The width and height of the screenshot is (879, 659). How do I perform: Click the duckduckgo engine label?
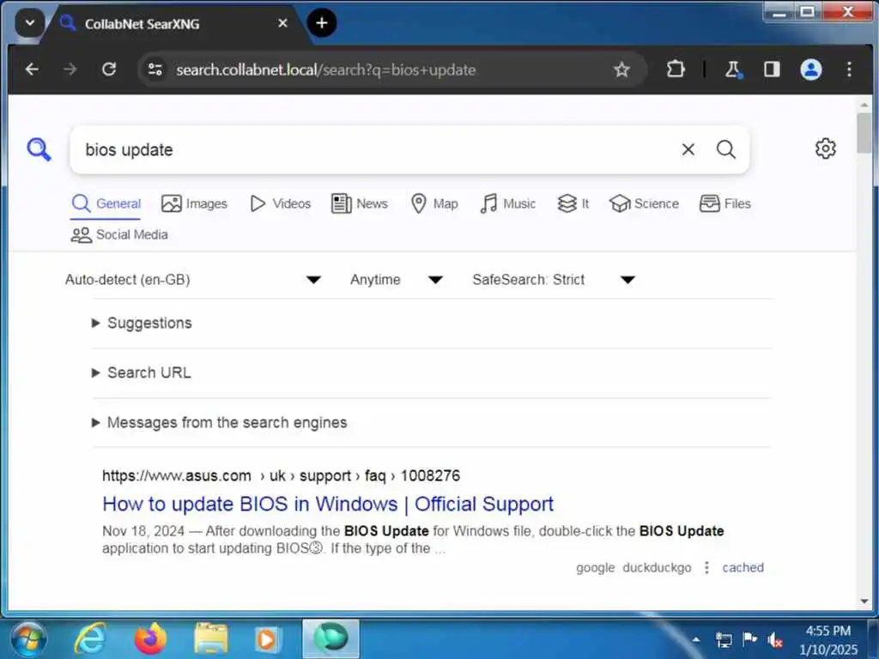point(657,568)
